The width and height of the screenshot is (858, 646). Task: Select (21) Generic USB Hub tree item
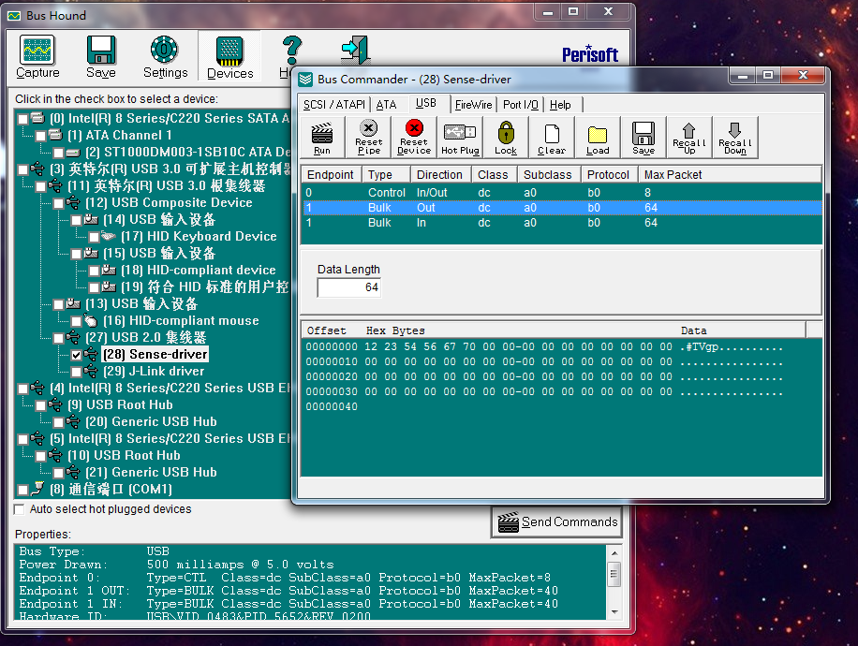click(151, 473)
